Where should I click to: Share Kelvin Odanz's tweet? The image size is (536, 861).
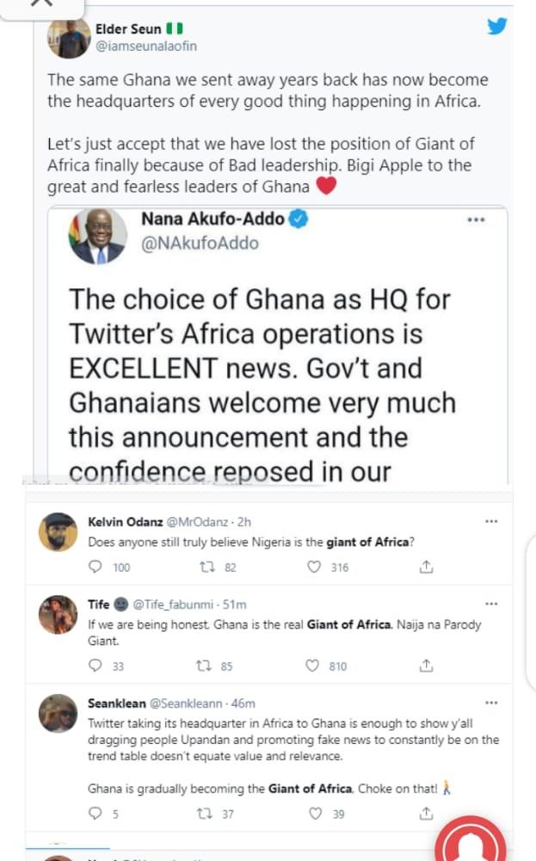pos(426,567)
